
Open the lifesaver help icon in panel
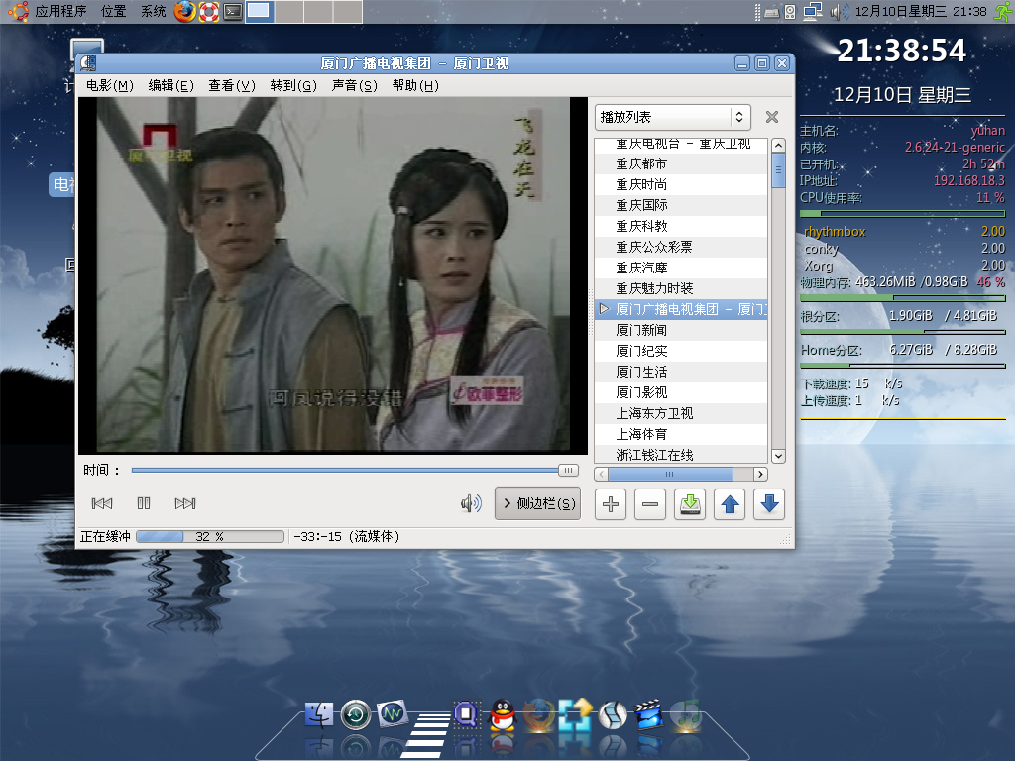pyautogui.click(x=209, y=12)
